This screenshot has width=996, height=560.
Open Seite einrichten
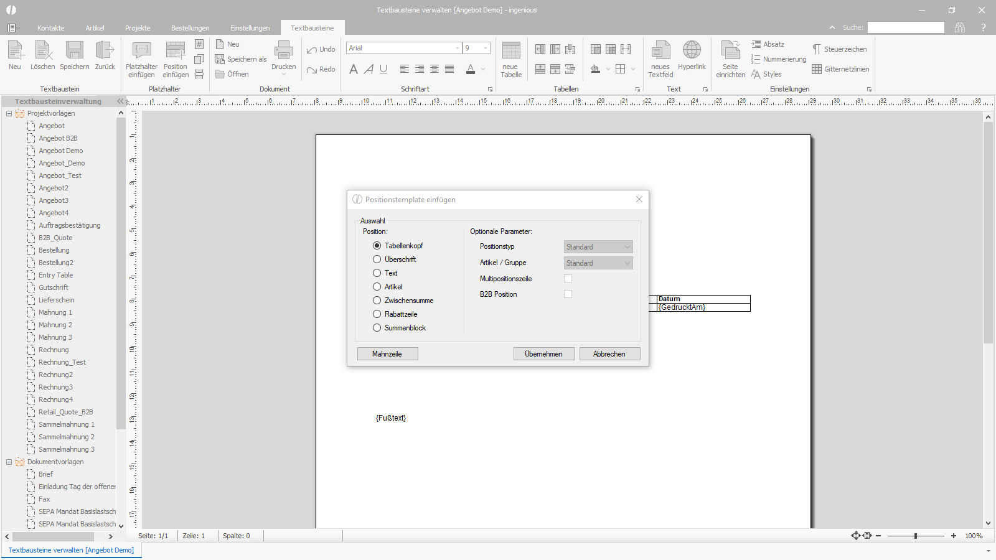coord(730,60)
